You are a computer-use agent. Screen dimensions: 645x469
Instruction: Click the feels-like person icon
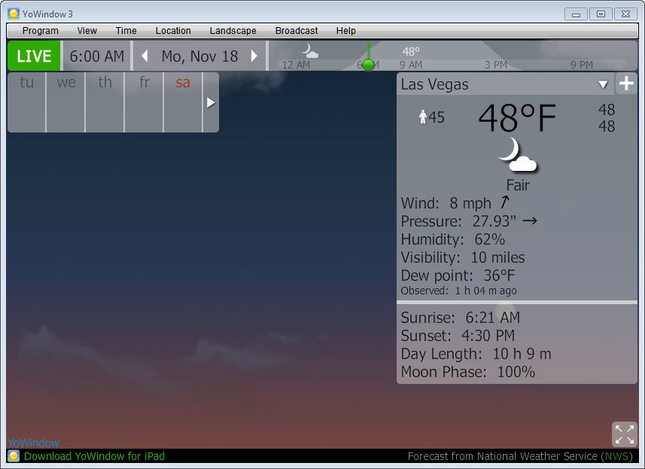[x=422, y=117]
